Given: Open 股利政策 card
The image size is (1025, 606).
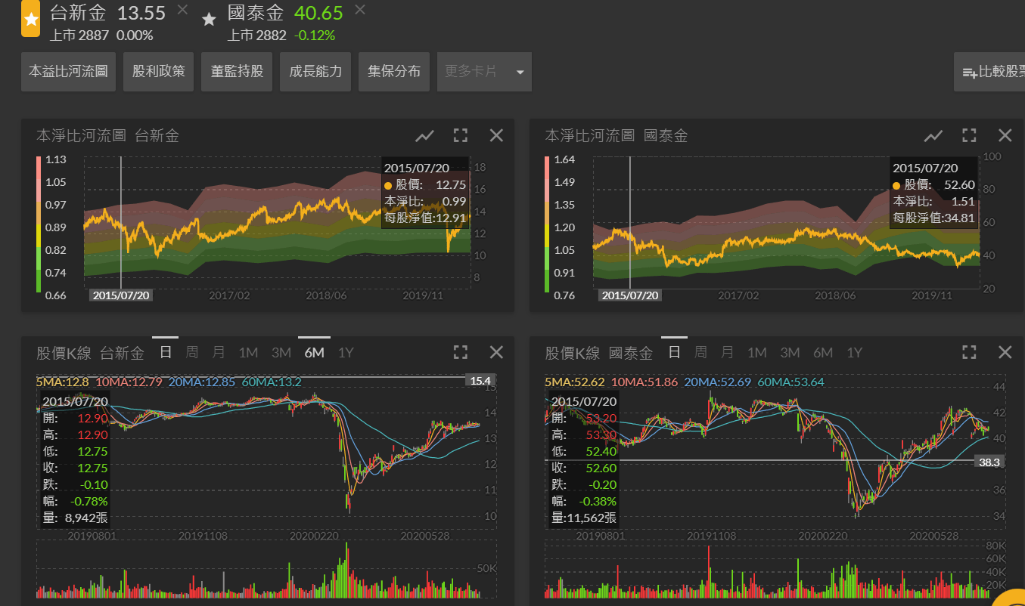Looking at the screenshot, I should click(x=159, y=72).
